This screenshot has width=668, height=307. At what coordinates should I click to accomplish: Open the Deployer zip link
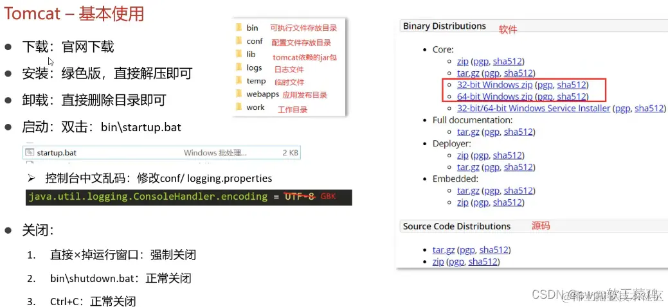click(x=463, y=155)
